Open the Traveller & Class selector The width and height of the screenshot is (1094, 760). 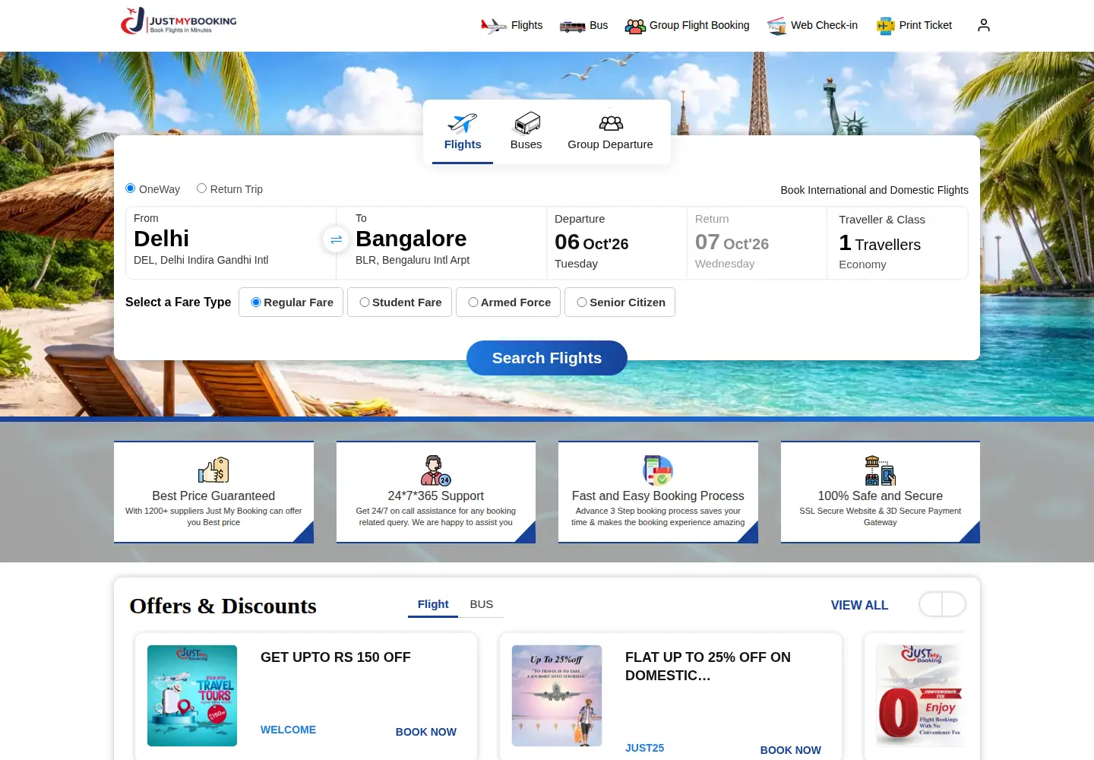point(897,243)
